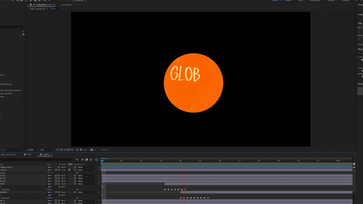
Task: Toggle hide shy layers icon in the timeline
Action: (x=82, y=160)
